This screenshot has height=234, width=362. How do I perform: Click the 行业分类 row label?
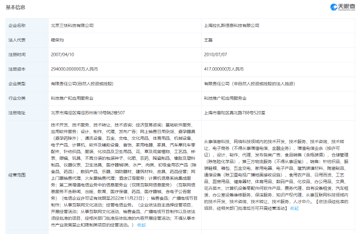point(17,98)
